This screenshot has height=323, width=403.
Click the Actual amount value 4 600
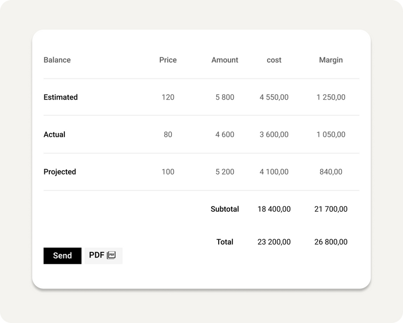coord(225,135)
